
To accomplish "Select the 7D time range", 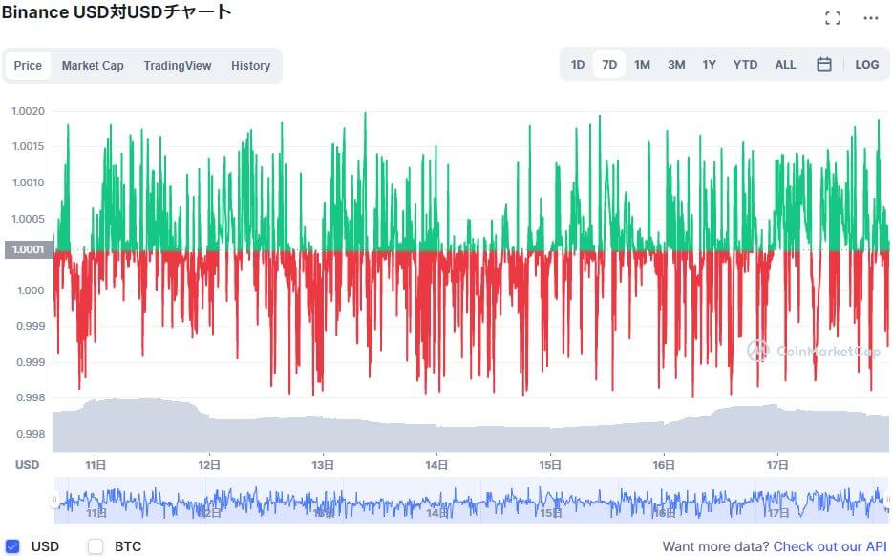I will coord(609,64).
